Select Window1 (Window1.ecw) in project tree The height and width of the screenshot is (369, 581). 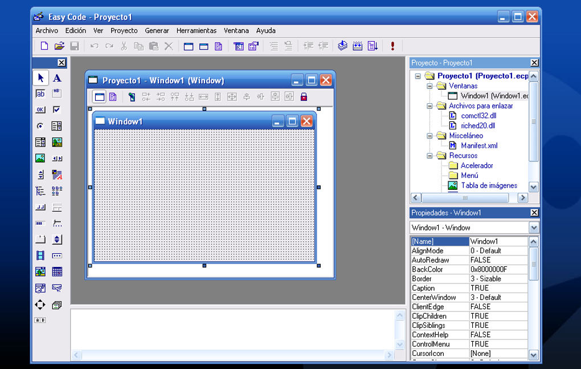494,96
